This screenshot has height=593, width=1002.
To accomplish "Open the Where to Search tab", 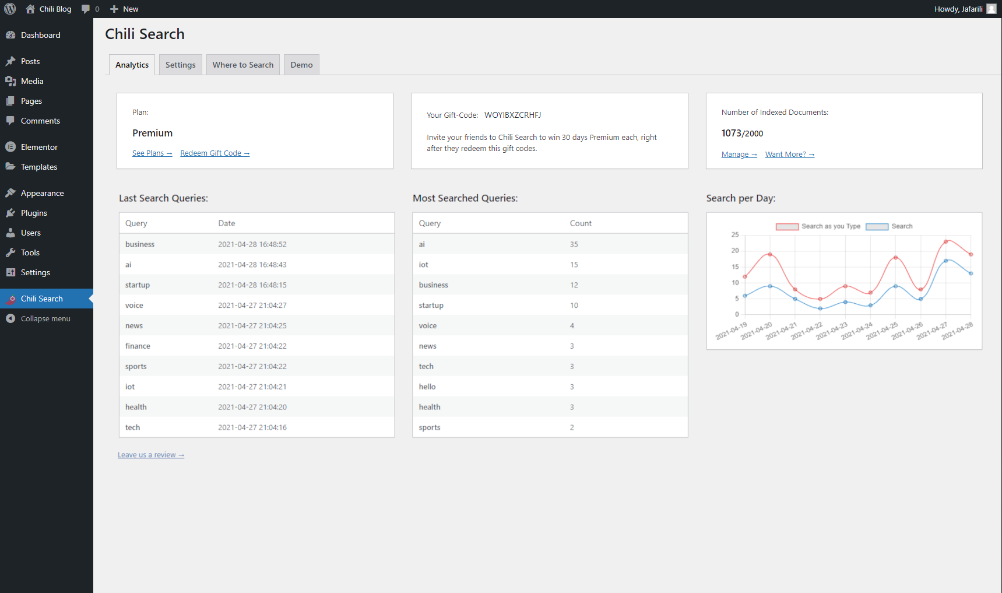I will click(x=243, y=65).
